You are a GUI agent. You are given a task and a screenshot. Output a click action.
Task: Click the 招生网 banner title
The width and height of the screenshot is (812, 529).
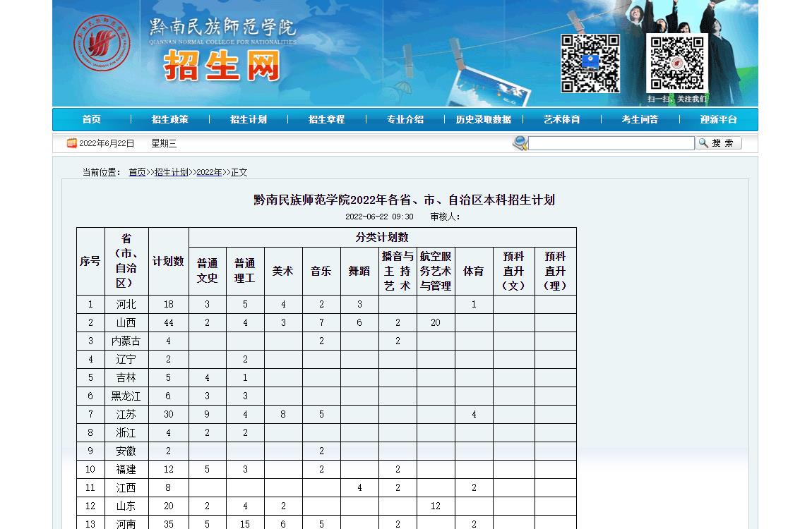(x=222, y=66)
